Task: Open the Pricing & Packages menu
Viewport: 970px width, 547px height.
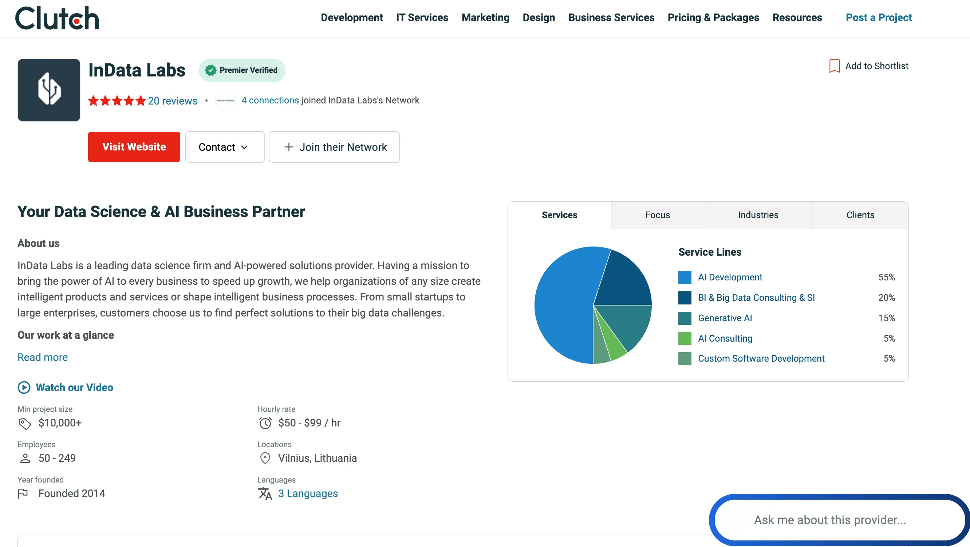Action: [713, 17]
